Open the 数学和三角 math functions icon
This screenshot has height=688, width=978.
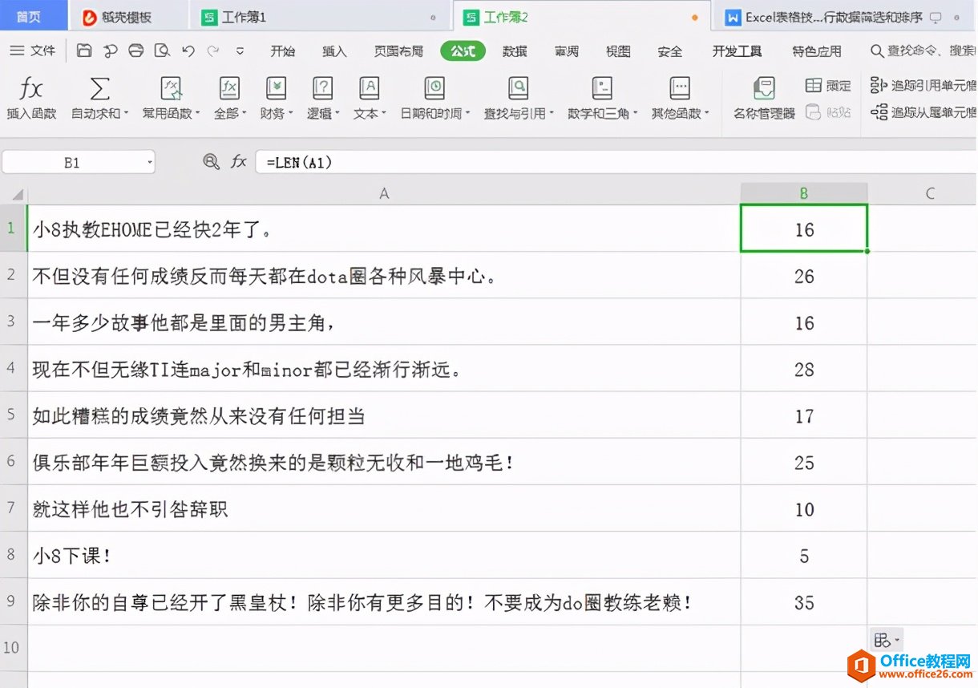coord(601,88)
